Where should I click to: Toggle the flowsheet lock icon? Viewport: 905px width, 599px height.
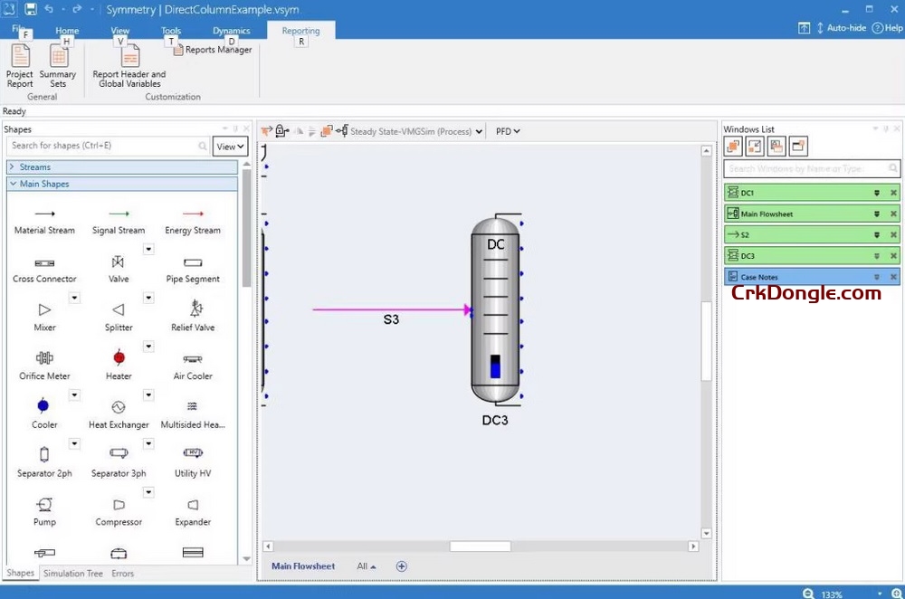281,130
